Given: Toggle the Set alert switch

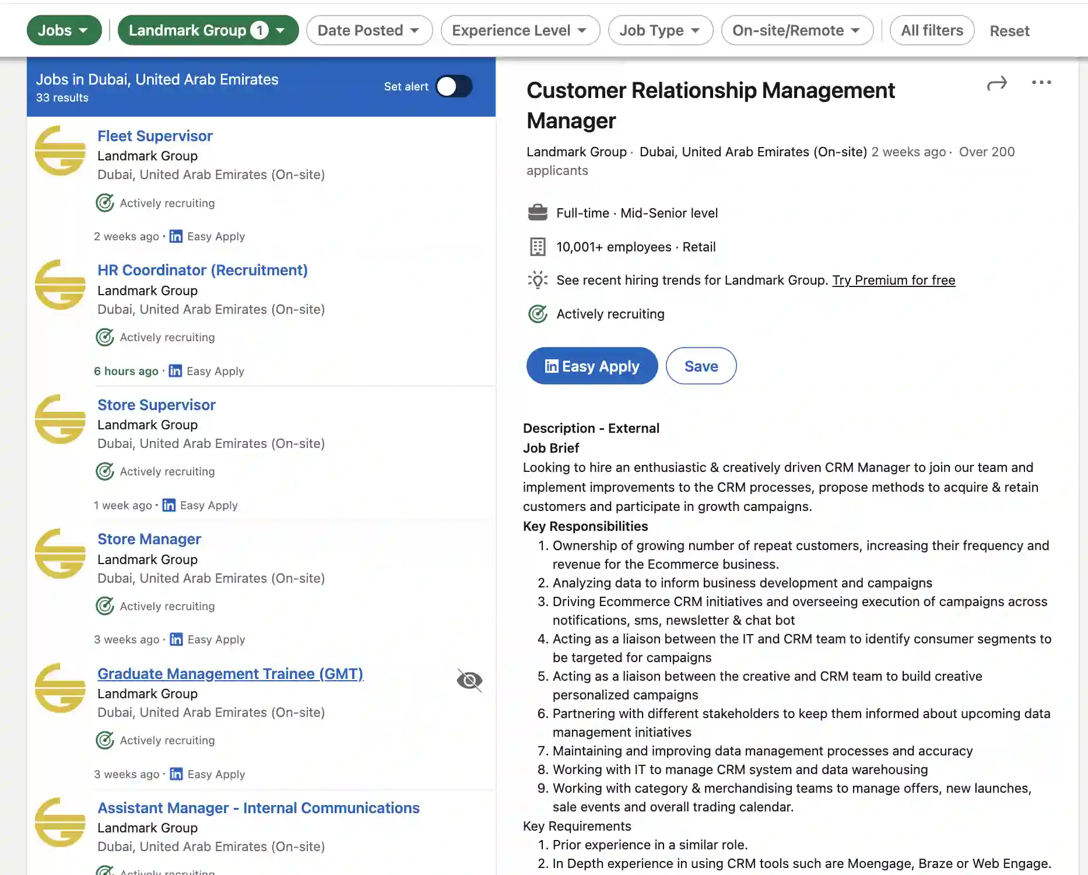Looking at the screenshot, I should [x=454, y=86].
